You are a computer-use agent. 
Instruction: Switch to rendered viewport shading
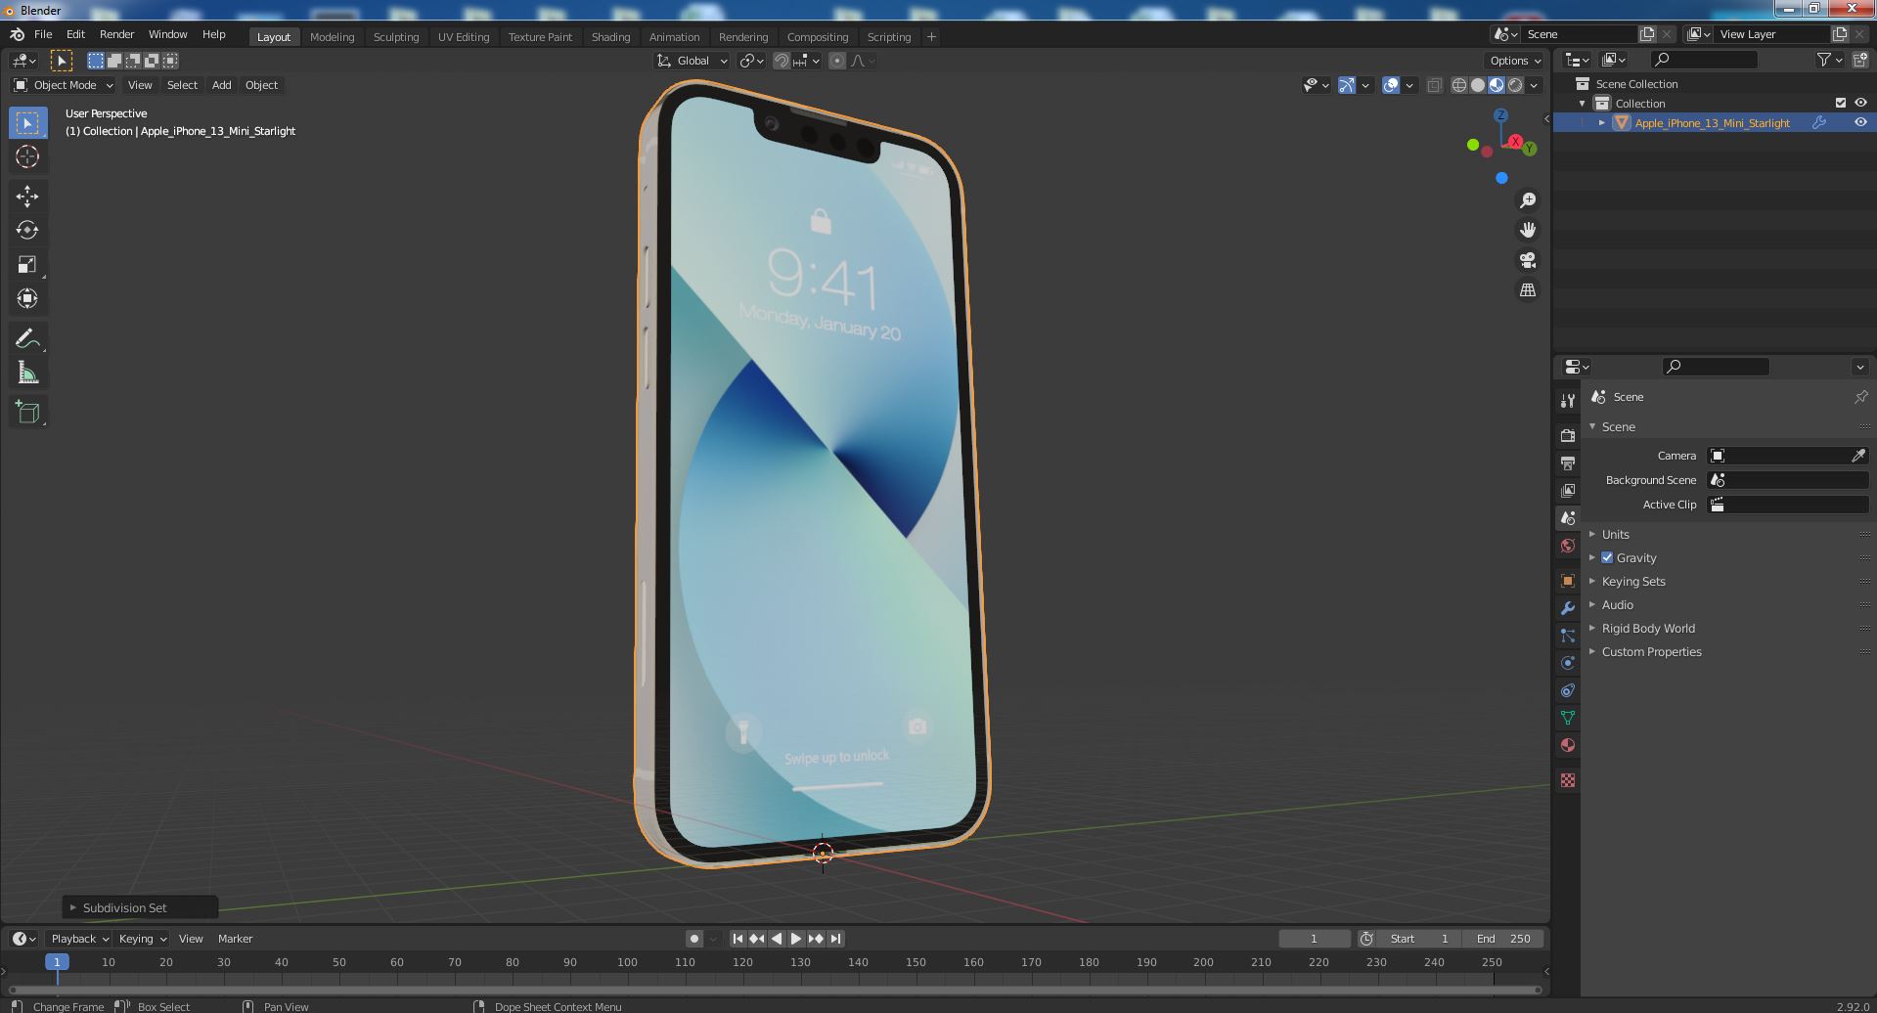tap(1515, 85)
